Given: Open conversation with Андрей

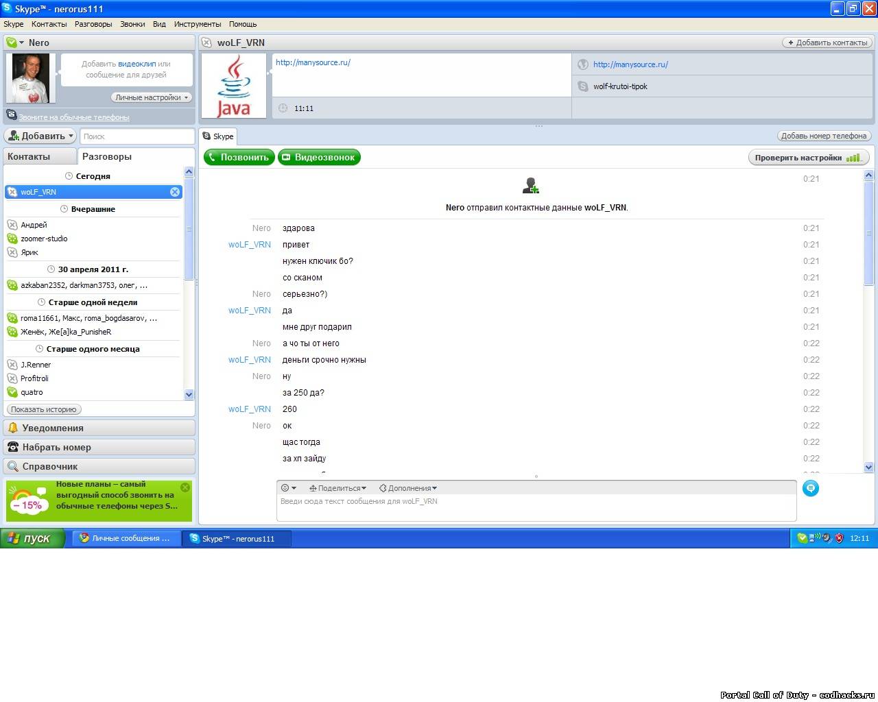Looking at the screenshot, I should [93, 225].
